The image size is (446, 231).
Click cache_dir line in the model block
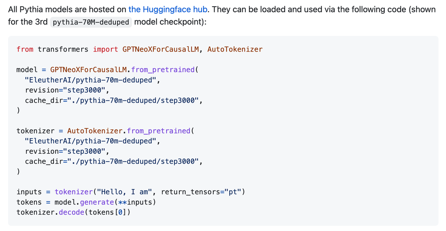tap(113, 100)
